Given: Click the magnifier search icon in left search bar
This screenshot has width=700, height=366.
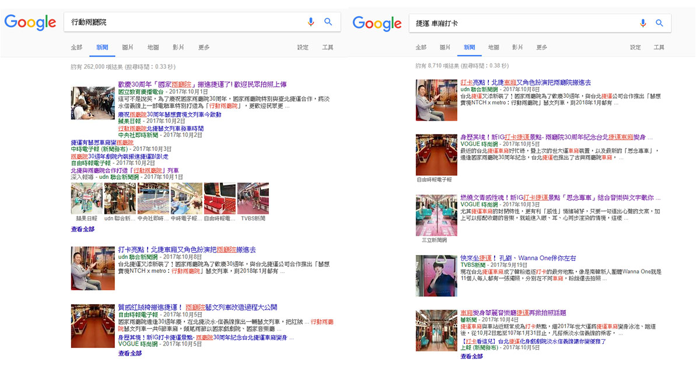Looking at the screenshot, I should pos(328,22).
